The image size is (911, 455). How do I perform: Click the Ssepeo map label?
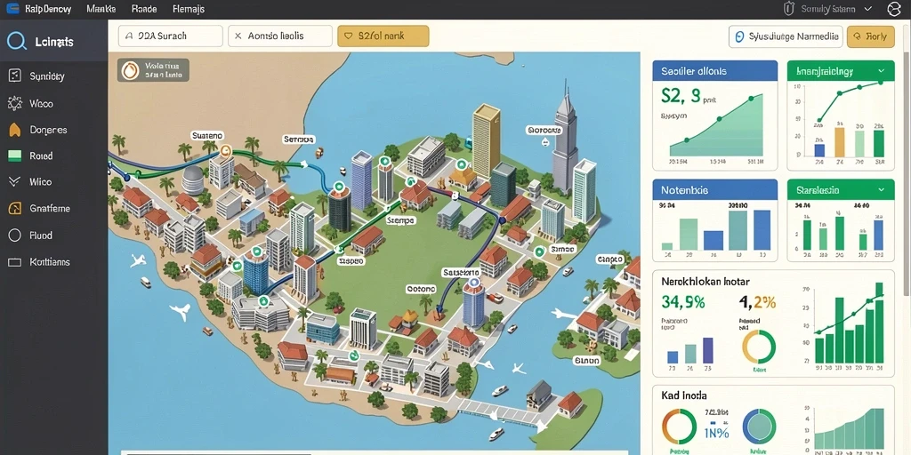coord(351,261)
